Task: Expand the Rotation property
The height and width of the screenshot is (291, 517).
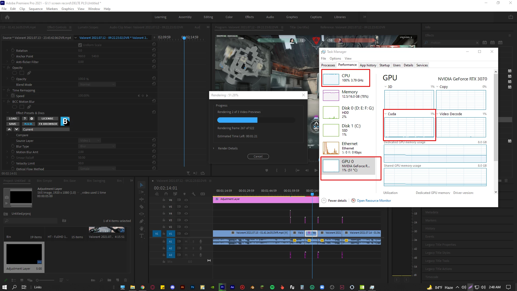Action: pyautogui.click(x=7, y=50)
